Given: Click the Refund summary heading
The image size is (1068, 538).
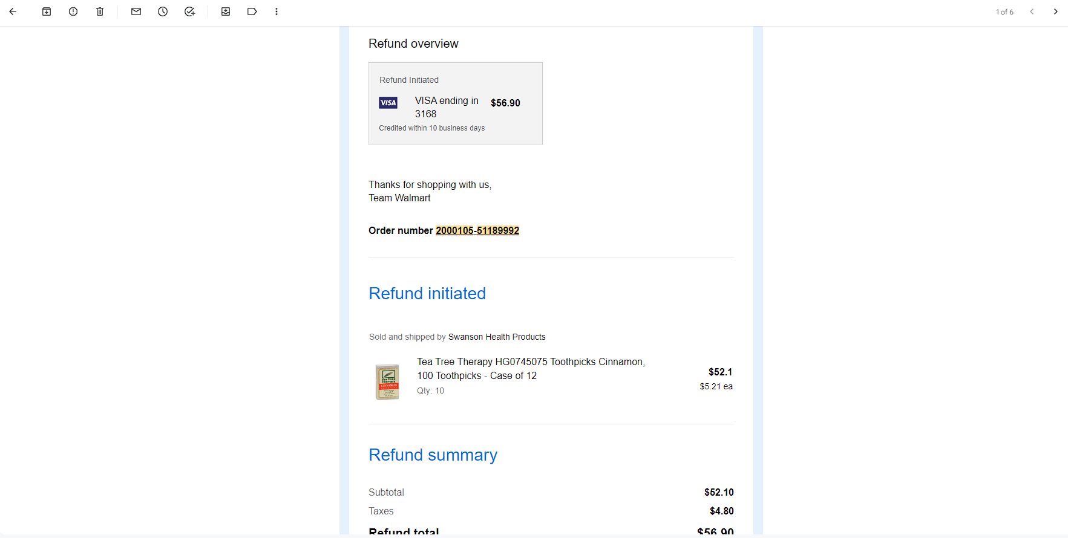Looking at the screenshot, I should coord(433,455).
